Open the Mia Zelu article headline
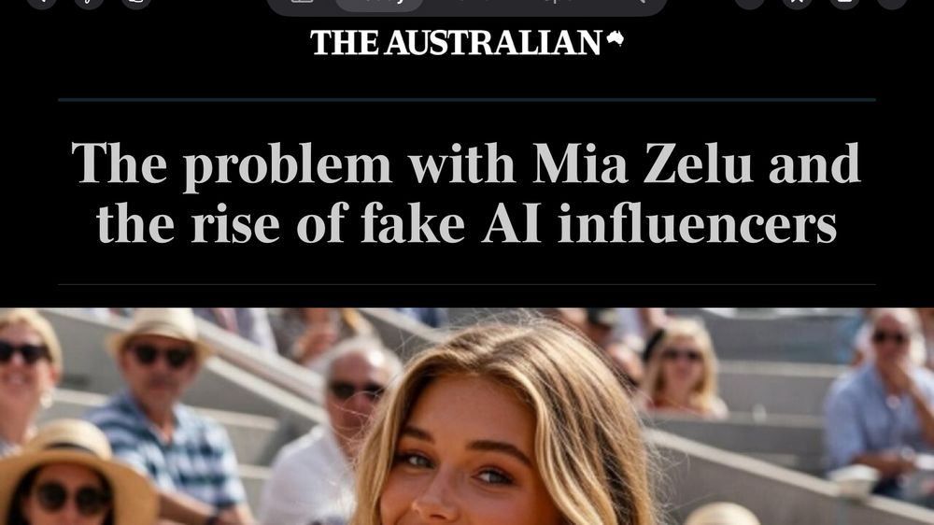 click(x=466, y=192)
